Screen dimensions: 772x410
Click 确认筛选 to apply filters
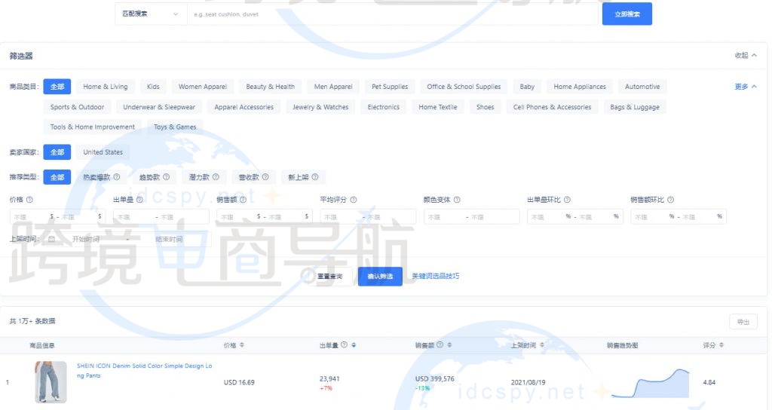(380, 276)
